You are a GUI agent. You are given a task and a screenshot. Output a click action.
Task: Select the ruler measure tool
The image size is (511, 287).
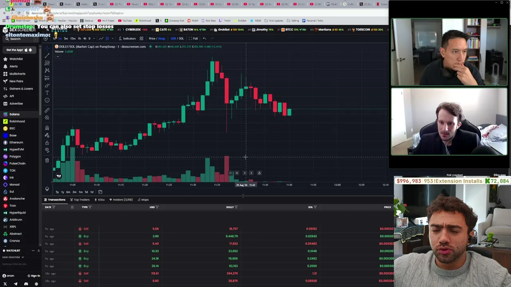47,110
